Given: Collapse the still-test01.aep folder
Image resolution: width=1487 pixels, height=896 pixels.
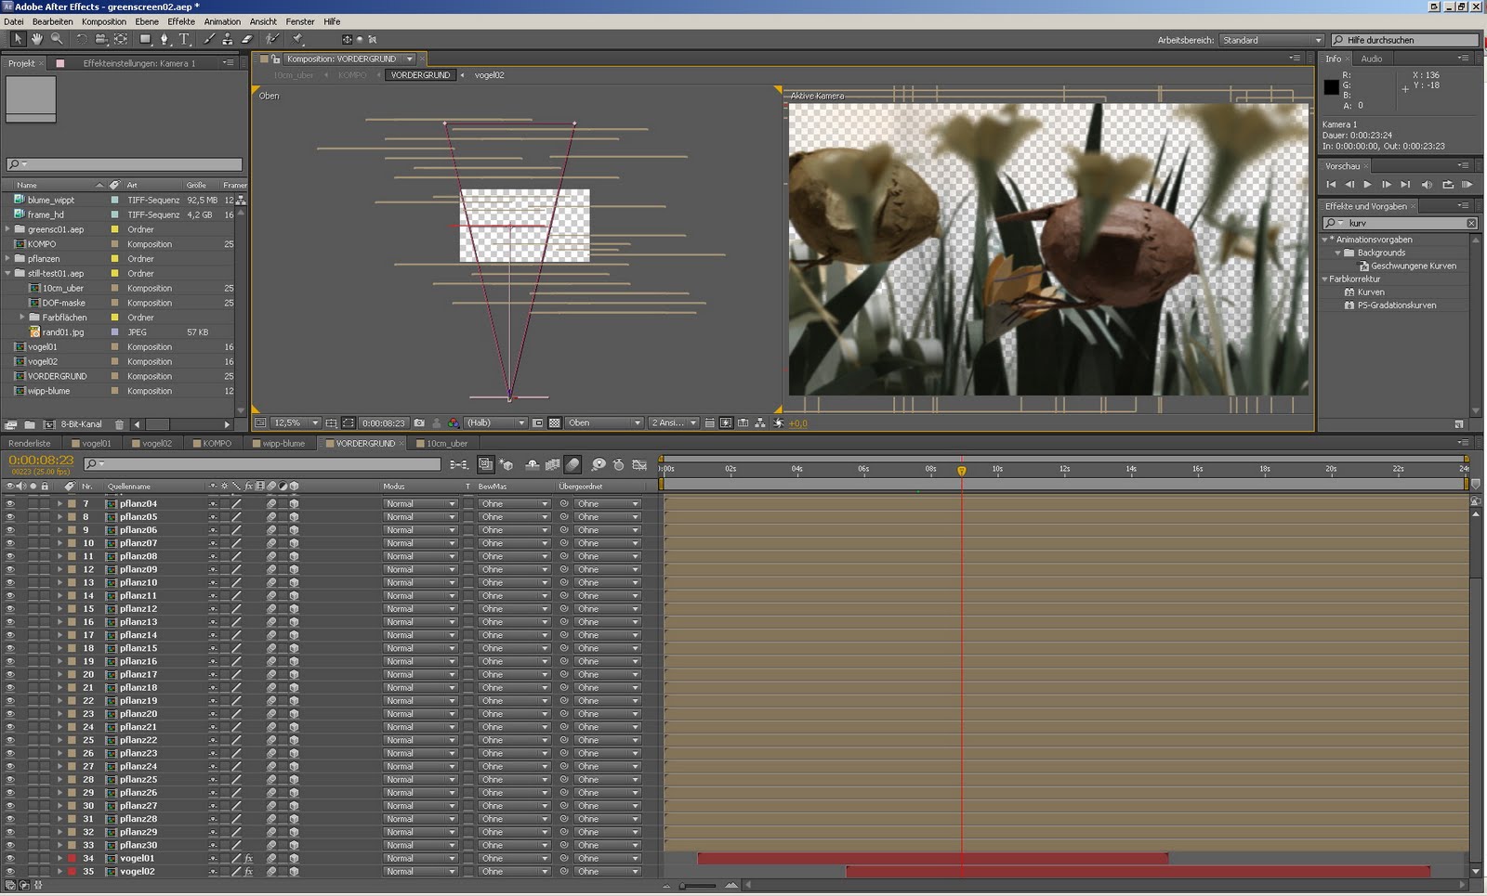Looking at the screenshot, I should click(x=8, y=274).
